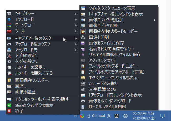Viewport: 171px width, 121px height.
Task: Click the trash icon beside ローカル ファイルを削除
Action: tap(83, 107)
